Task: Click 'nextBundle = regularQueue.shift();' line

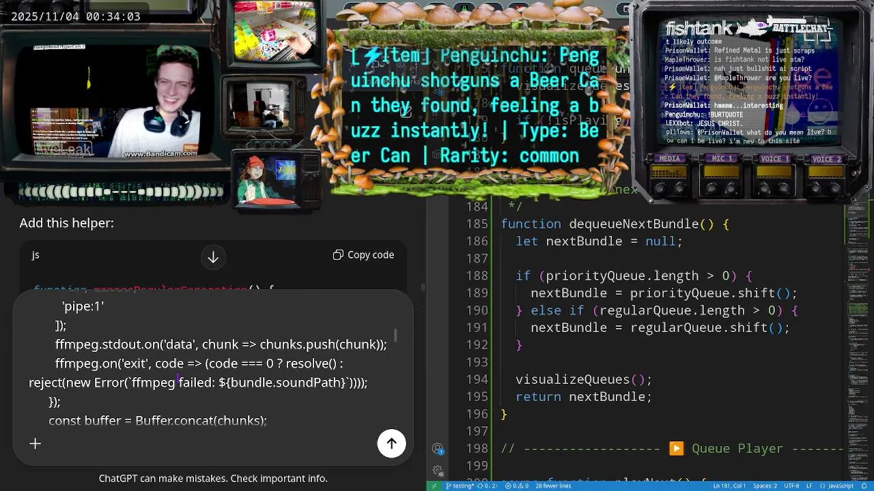Action: coord(660,328)
